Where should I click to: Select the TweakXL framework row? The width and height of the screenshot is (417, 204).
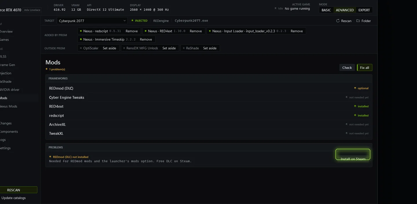[x=209, y=133]
